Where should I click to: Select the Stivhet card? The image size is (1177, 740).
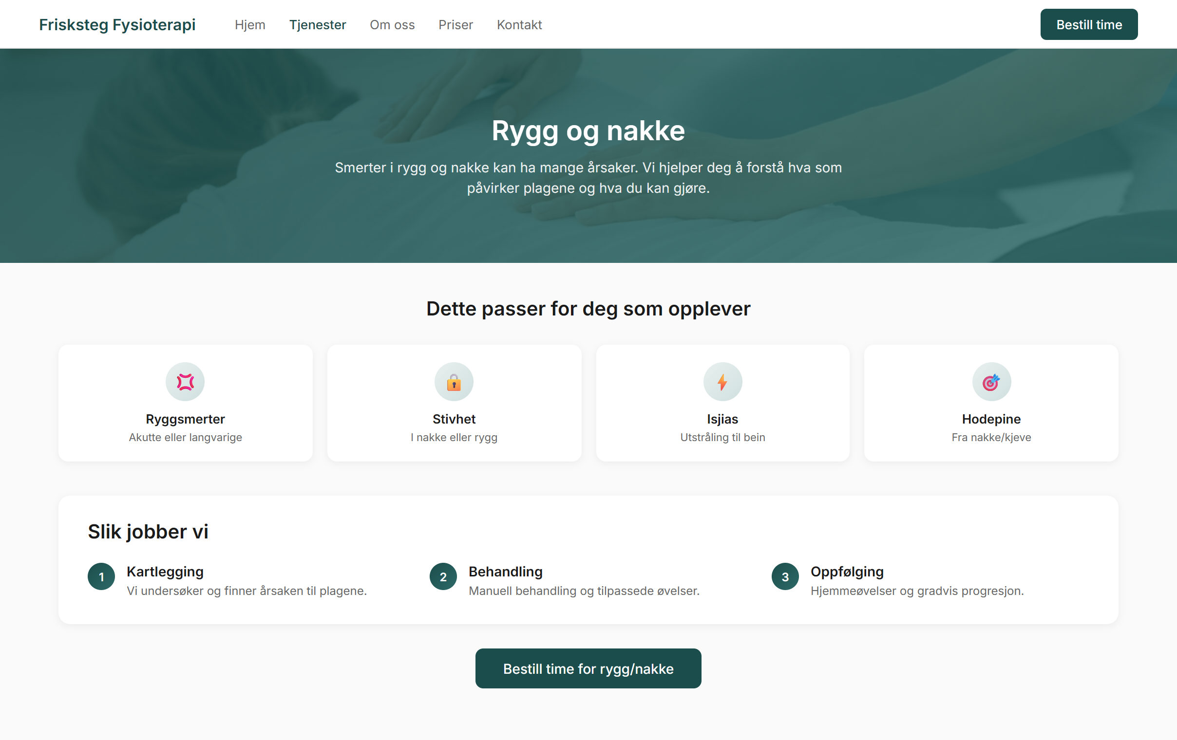[454, 403]
